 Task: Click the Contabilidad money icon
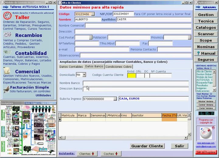tap(7, 52)
